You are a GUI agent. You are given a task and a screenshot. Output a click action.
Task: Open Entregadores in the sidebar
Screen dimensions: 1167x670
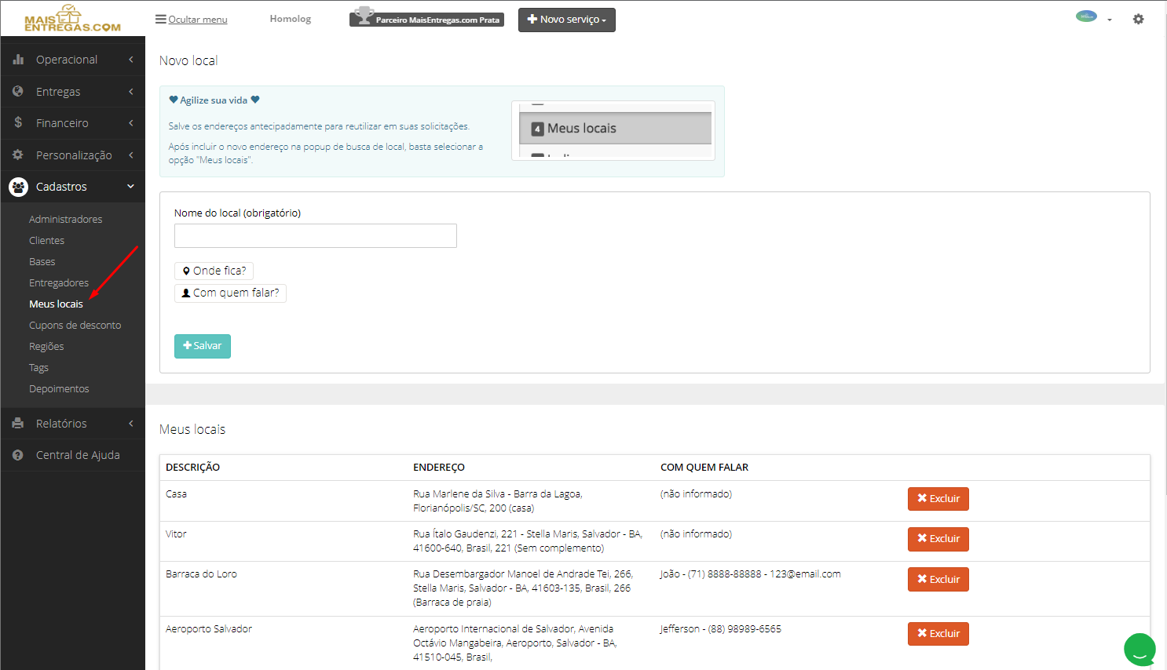point(59,283)
